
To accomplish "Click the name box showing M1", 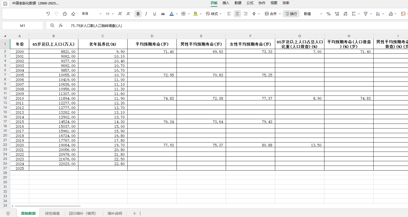I will 23,25.
